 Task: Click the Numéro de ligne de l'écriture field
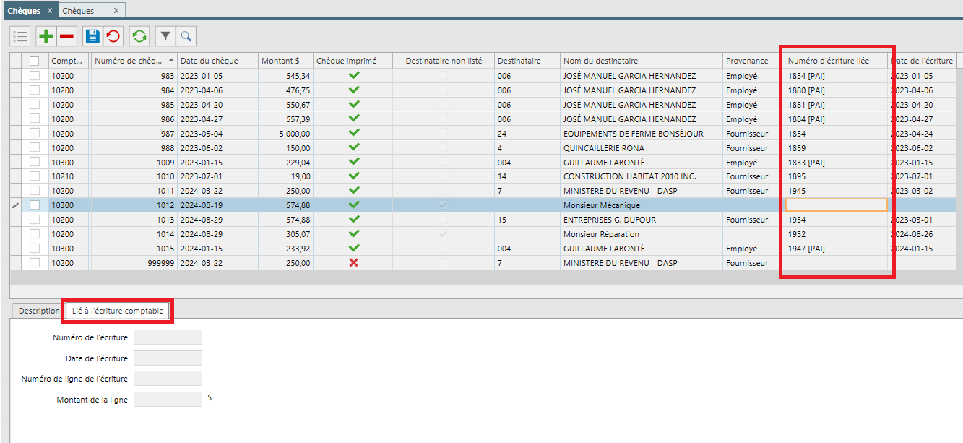tap(168, 379)
